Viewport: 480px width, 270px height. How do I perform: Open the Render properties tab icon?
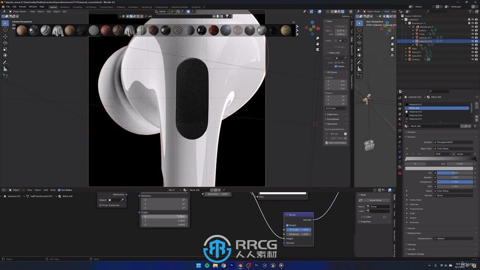click(x=400, y=104)
